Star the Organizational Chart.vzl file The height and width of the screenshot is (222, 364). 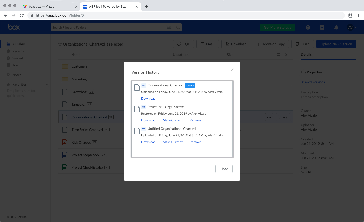[60, 44]
